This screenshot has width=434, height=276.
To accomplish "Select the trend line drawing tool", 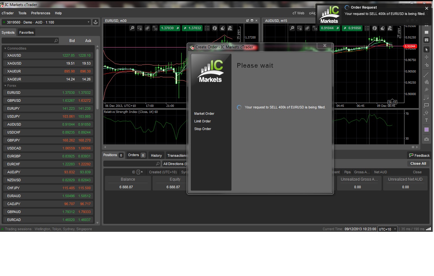I will 426,75.
